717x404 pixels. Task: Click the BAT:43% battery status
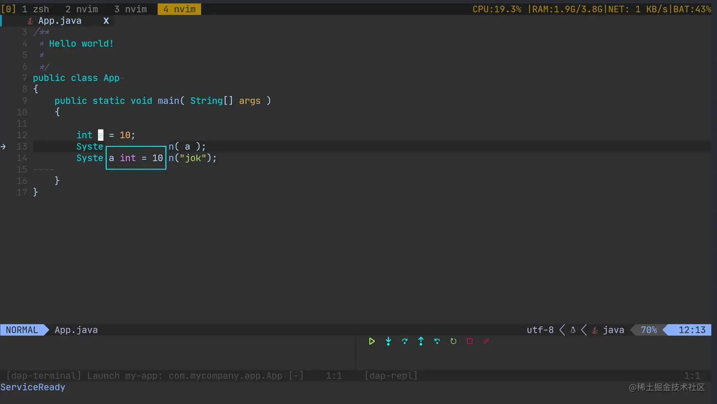click(692, 9)
